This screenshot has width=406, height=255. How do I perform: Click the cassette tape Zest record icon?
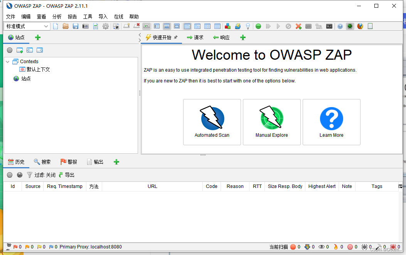329,26
